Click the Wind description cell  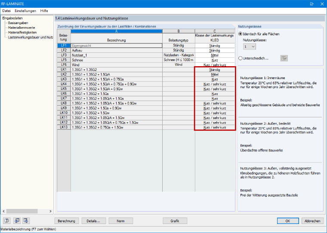tap(116, 64)
